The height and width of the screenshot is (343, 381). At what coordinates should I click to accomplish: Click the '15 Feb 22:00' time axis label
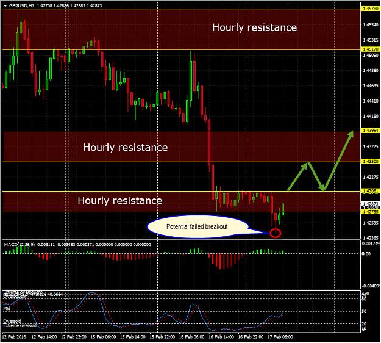pos(162,337)
